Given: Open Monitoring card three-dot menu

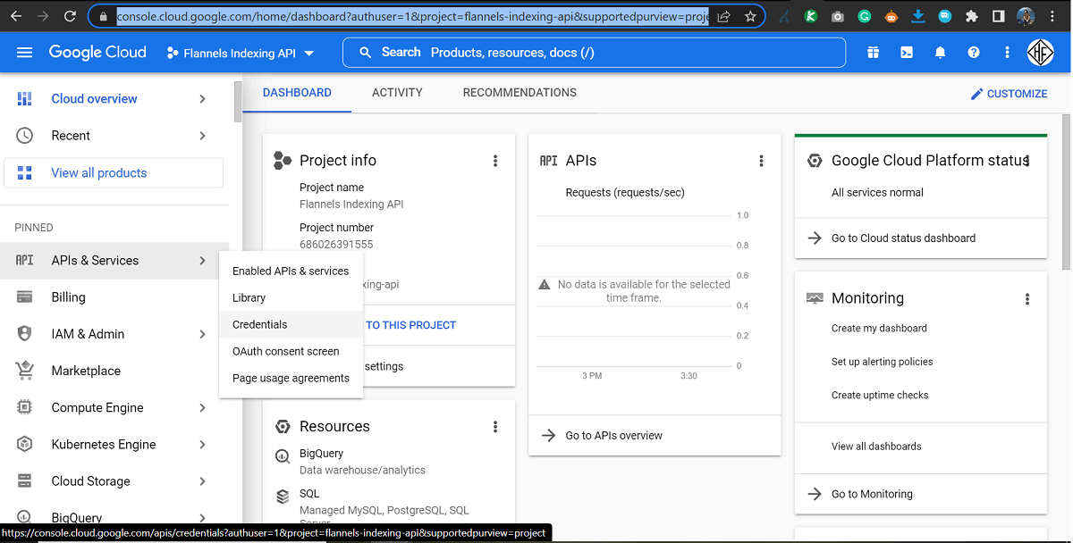Looking at the screenshot, I should pos(1027,298).
